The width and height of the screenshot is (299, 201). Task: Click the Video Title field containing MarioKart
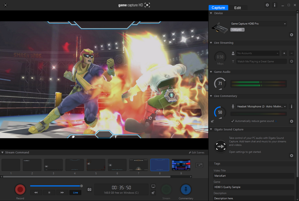point(254,176)
